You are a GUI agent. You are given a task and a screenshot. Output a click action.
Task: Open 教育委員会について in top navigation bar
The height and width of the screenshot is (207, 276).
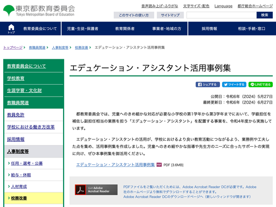pos(40,29)
